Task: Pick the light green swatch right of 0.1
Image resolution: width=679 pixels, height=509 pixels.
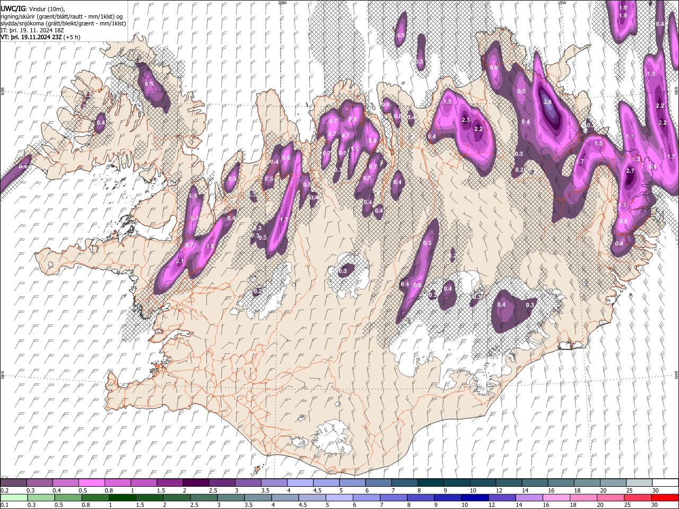Action: pos(14,497)
